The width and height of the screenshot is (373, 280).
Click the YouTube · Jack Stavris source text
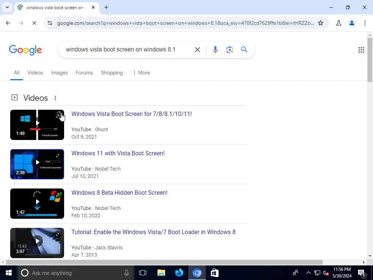pos(97,248)
